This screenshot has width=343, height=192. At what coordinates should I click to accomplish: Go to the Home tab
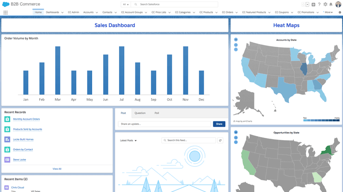(x=38, y=12)
